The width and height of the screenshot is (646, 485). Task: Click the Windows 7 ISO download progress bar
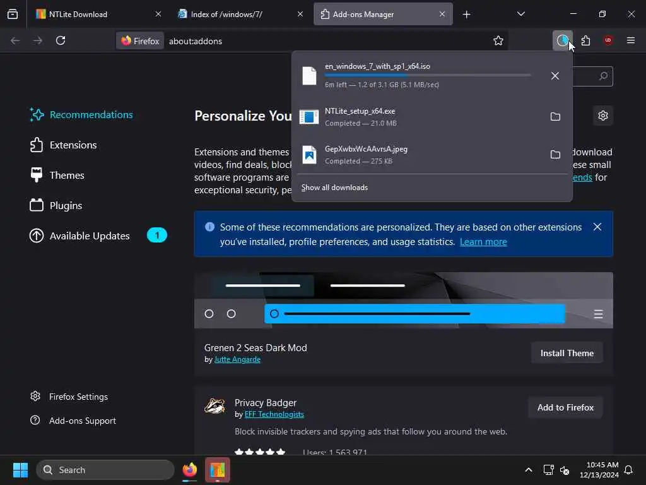(427, 75)
